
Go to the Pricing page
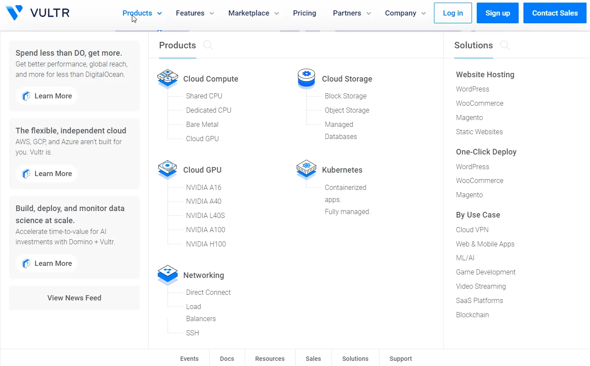click(x=305, y=13)
